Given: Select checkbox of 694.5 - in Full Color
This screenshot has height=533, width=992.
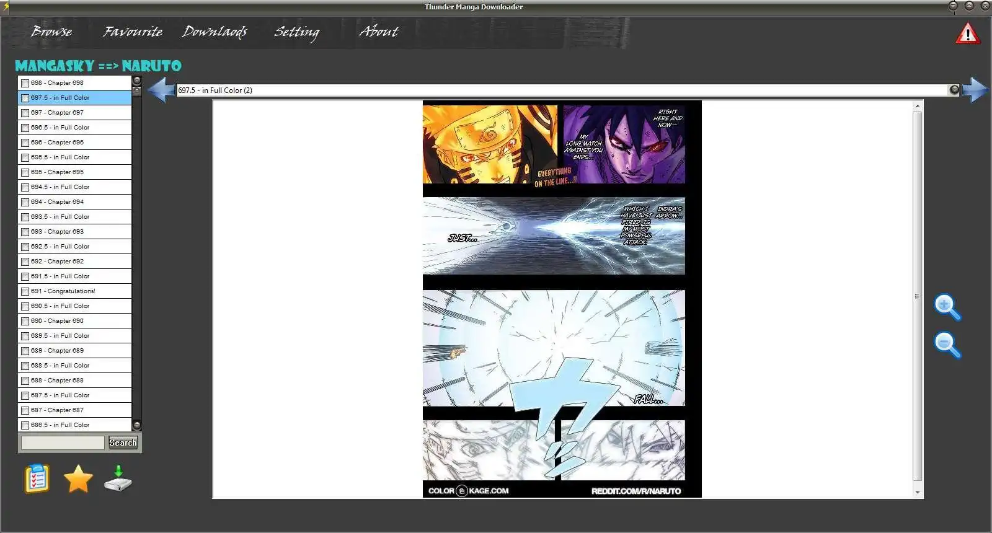Looking at the screenshot, I should tap(25, 187).
